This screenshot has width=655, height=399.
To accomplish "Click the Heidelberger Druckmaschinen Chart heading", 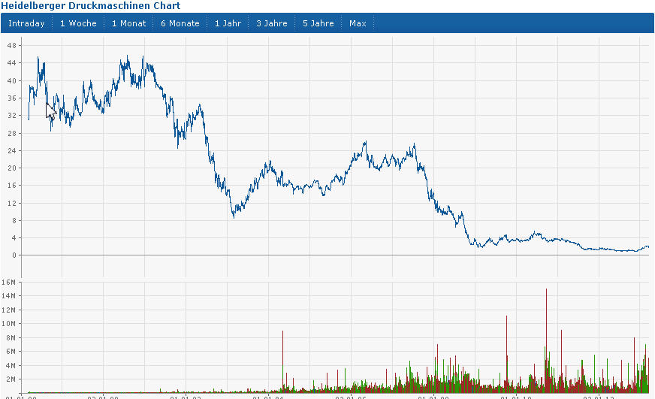I will 91,5.
